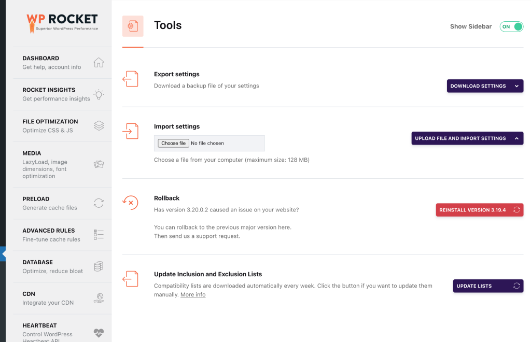Turn off the Show Sidebar toggle

[511, 26]
